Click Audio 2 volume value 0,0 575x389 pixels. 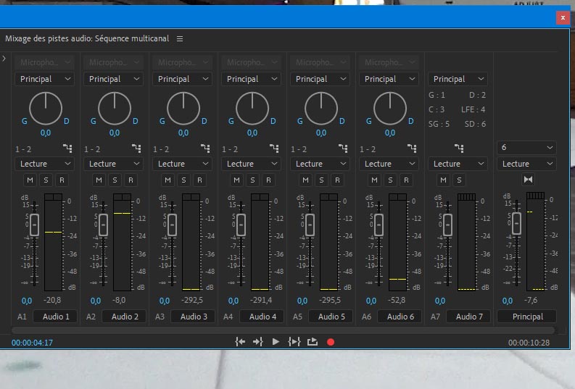pos(95,301)
